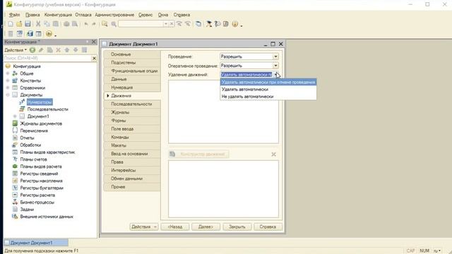Select Справочники in the tree
452x254 pixels.
[x=32, y=87]
